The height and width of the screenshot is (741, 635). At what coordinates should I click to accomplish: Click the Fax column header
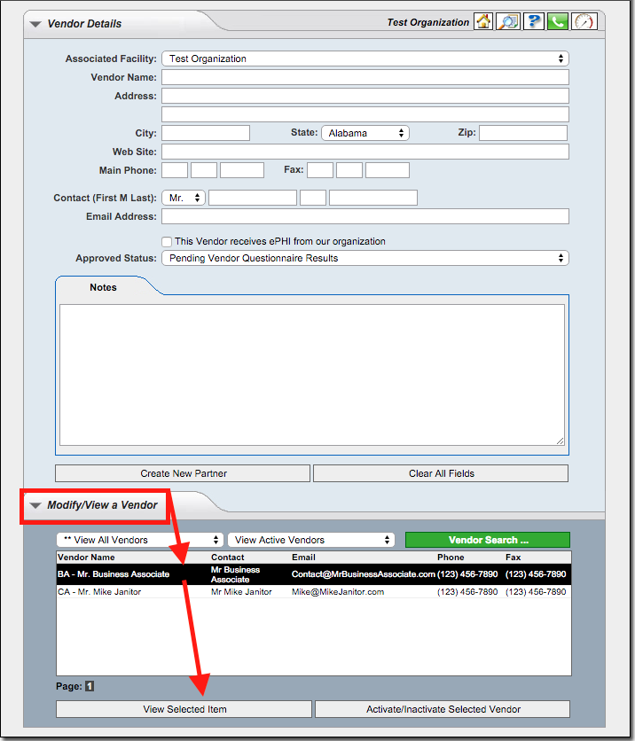513,558
